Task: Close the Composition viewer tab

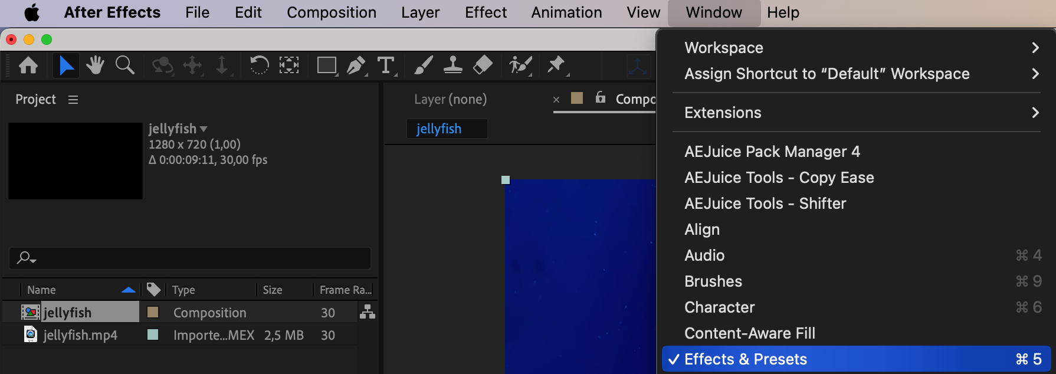Action: [556, 100]
